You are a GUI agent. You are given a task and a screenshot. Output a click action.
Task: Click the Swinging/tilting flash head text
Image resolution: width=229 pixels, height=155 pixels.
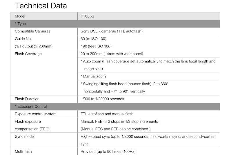point(124,84)
